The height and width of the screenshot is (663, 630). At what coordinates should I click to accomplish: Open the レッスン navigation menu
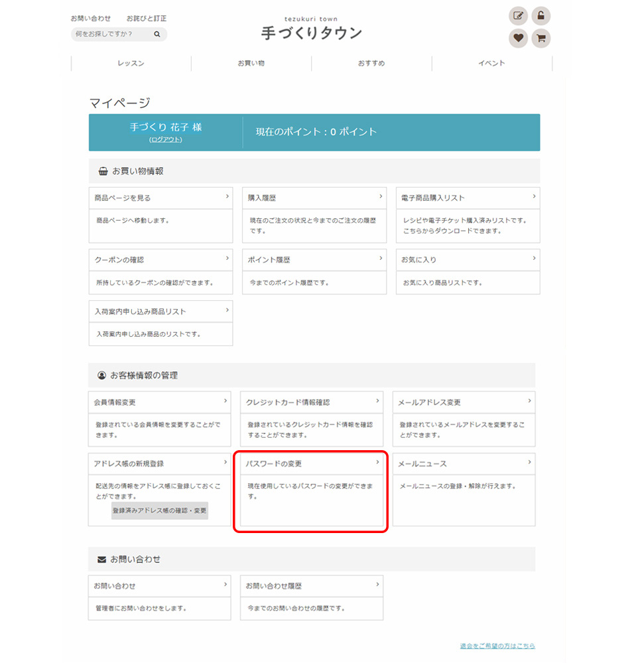point(131,64)
